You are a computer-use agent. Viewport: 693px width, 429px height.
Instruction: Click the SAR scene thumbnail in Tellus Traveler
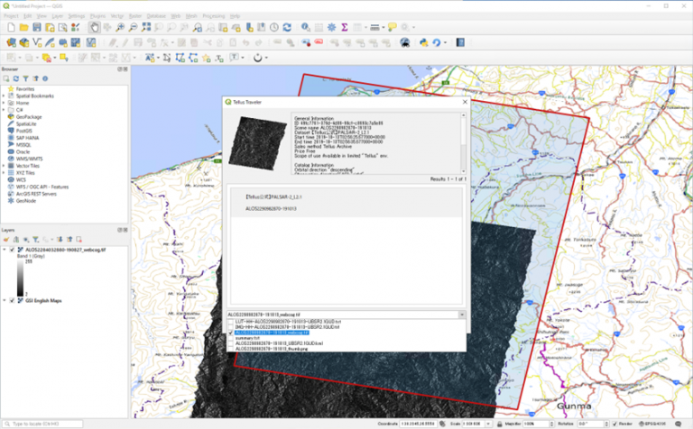pyautogui.click(x=257, y=143)
